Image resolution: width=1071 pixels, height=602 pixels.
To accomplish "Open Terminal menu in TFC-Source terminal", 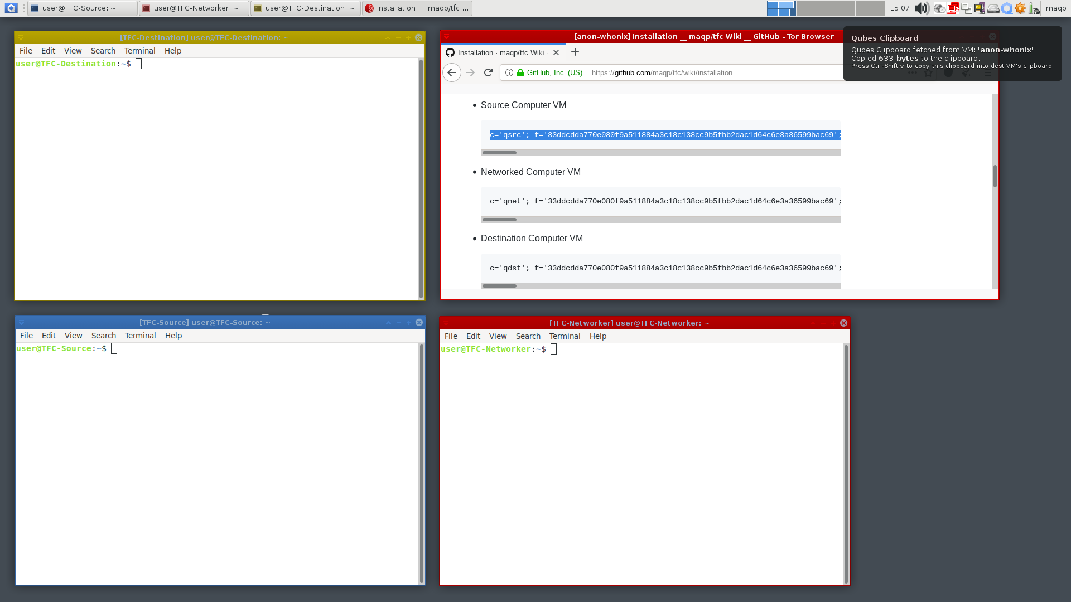I will click(140, 336).
